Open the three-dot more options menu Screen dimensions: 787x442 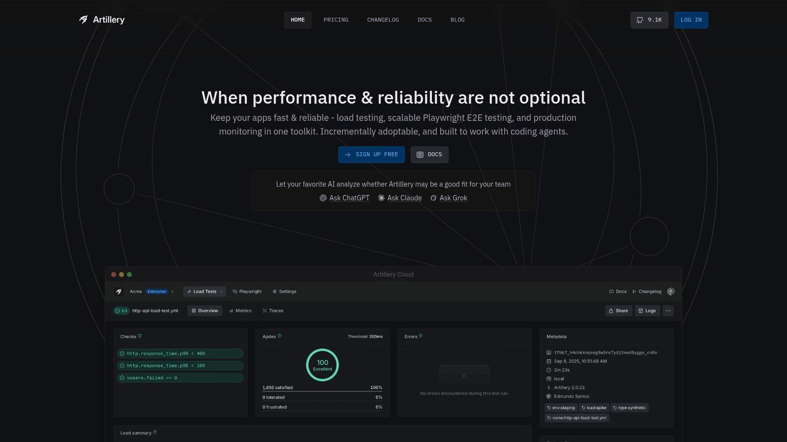pyautogui.click(x=668, y=311)
